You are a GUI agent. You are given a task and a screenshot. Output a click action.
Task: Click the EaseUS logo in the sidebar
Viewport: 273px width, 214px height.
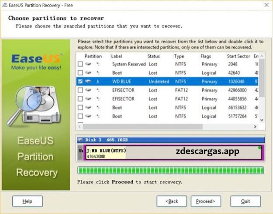(x=36, y=62)
